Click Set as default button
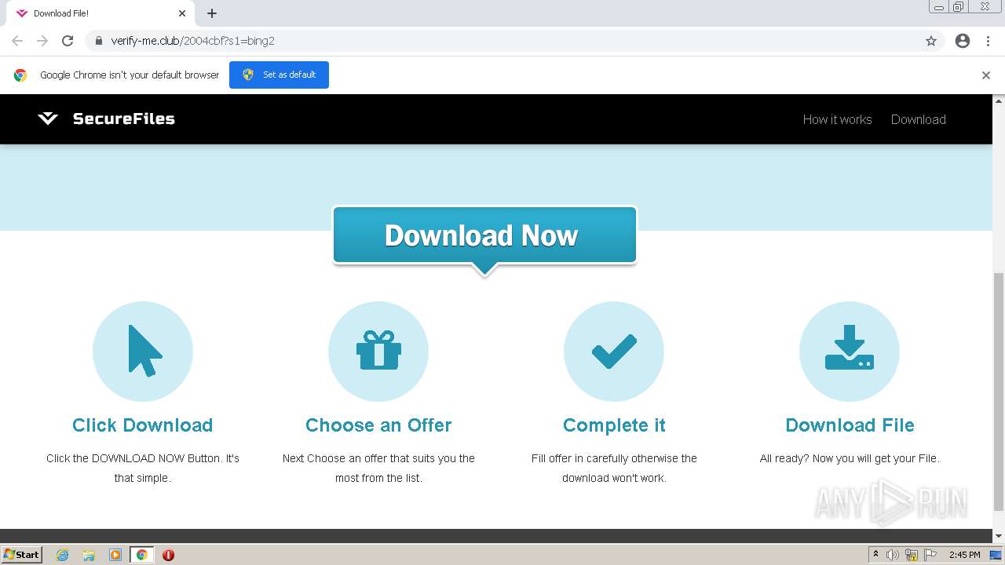The width and height of the screenshot is (1005, 565). coord(279,75)
